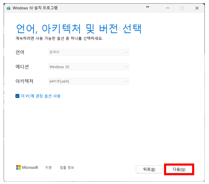Open the 지원 support link
209x184 pixels.
48,167
